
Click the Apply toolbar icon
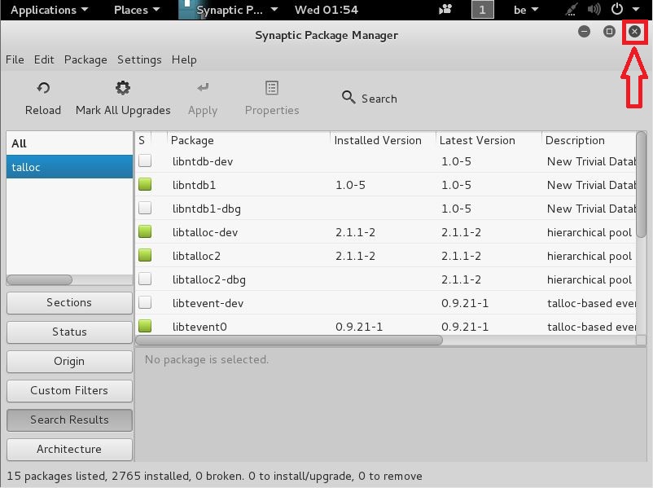203,87
